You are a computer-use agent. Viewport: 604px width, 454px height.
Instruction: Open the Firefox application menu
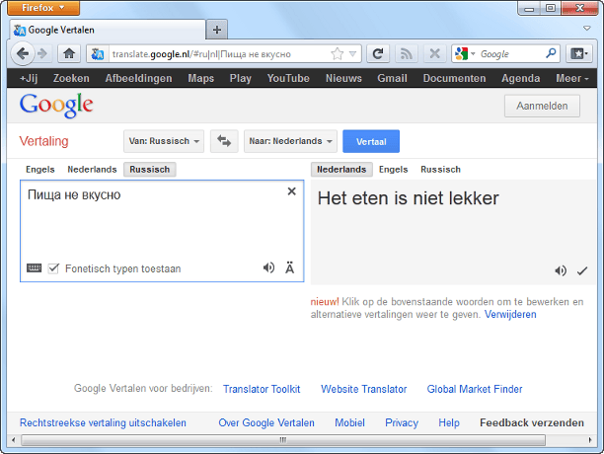coord(43,8)
